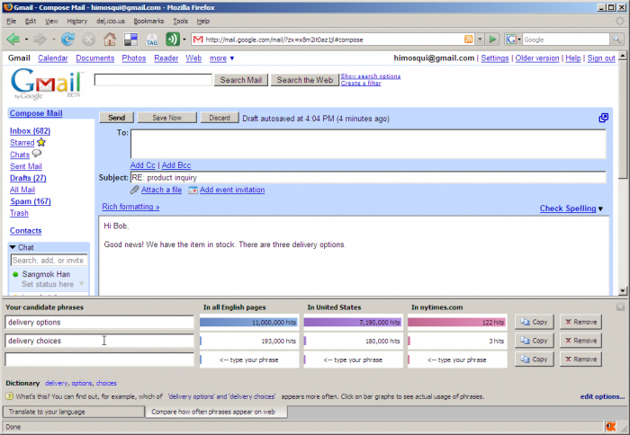The image size is (630, 435).
Task: Open the Settings link
Action: coord(495,58)
